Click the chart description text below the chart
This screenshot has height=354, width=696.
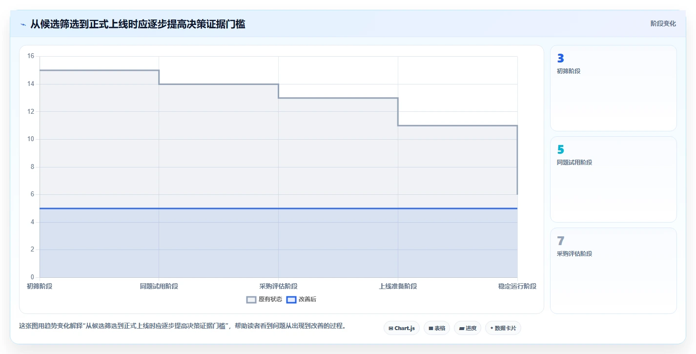[183, 326]
